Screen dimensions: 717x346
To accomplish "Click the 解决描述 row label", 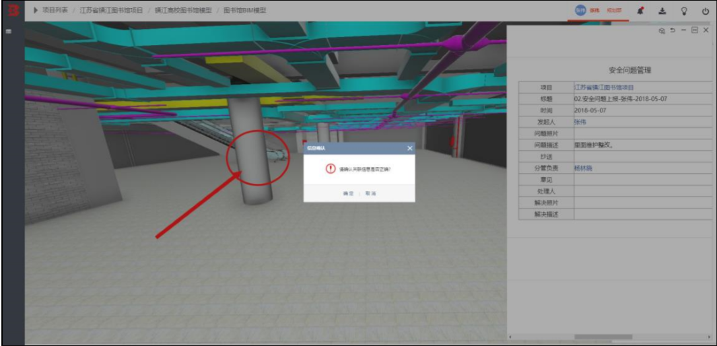I will [x=546, y=214].
